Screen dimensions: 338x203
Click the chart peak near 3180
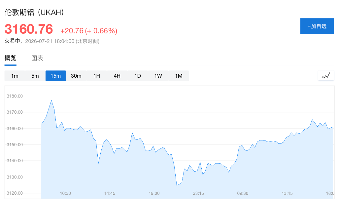[51, 101]
